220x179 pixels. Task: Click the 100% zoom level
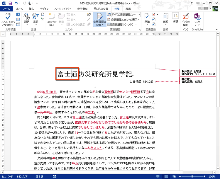coord(212,176)
